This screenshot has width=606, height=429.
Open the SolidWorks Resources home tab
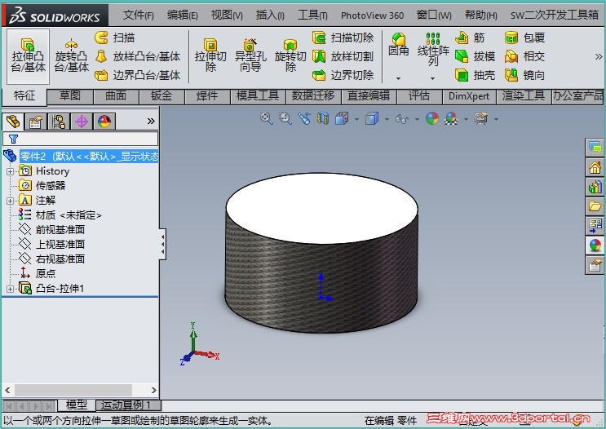pyautogui.click(x=595, y=167)
